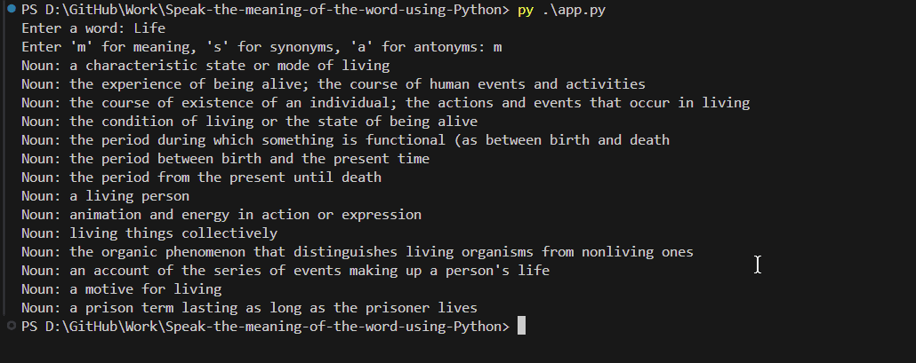Viewport: 916px width, 363px height.
Task: Click the 'Enter a word: Life' line
Action: click(94, 28)
